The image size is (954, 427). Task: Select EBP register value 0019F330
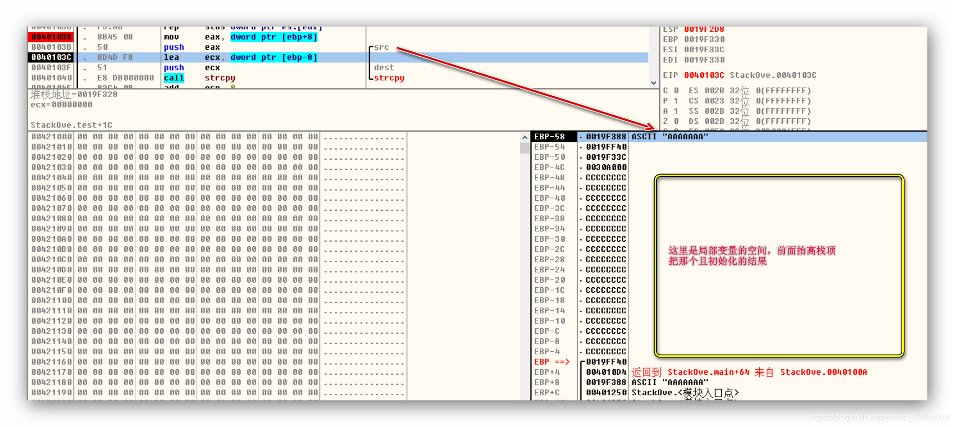pyautogui.click(x=704, y=39)
